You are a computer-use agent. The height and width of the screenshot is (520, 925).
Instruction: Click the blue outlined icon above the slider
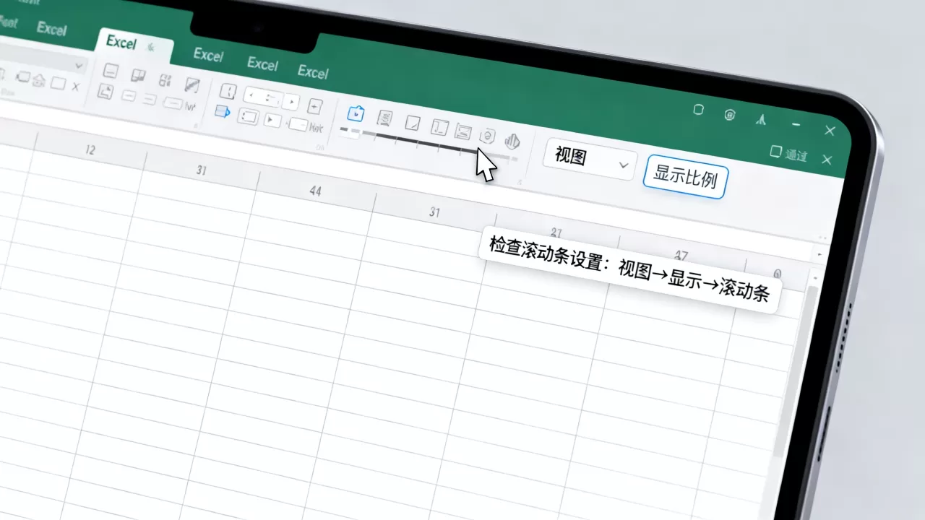(356, 114)
